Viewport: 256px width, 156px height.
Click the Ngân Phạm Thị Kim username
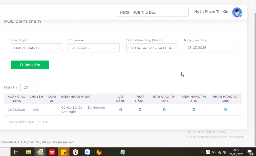212,12
